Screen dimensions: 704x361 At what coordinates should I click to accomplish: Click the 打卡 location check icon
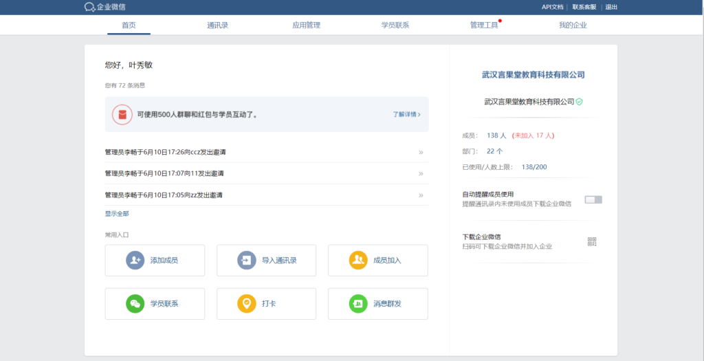[x=247, y=304]
